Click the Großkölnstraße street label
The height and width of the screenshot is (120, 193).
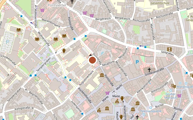[x=154, y=72]
